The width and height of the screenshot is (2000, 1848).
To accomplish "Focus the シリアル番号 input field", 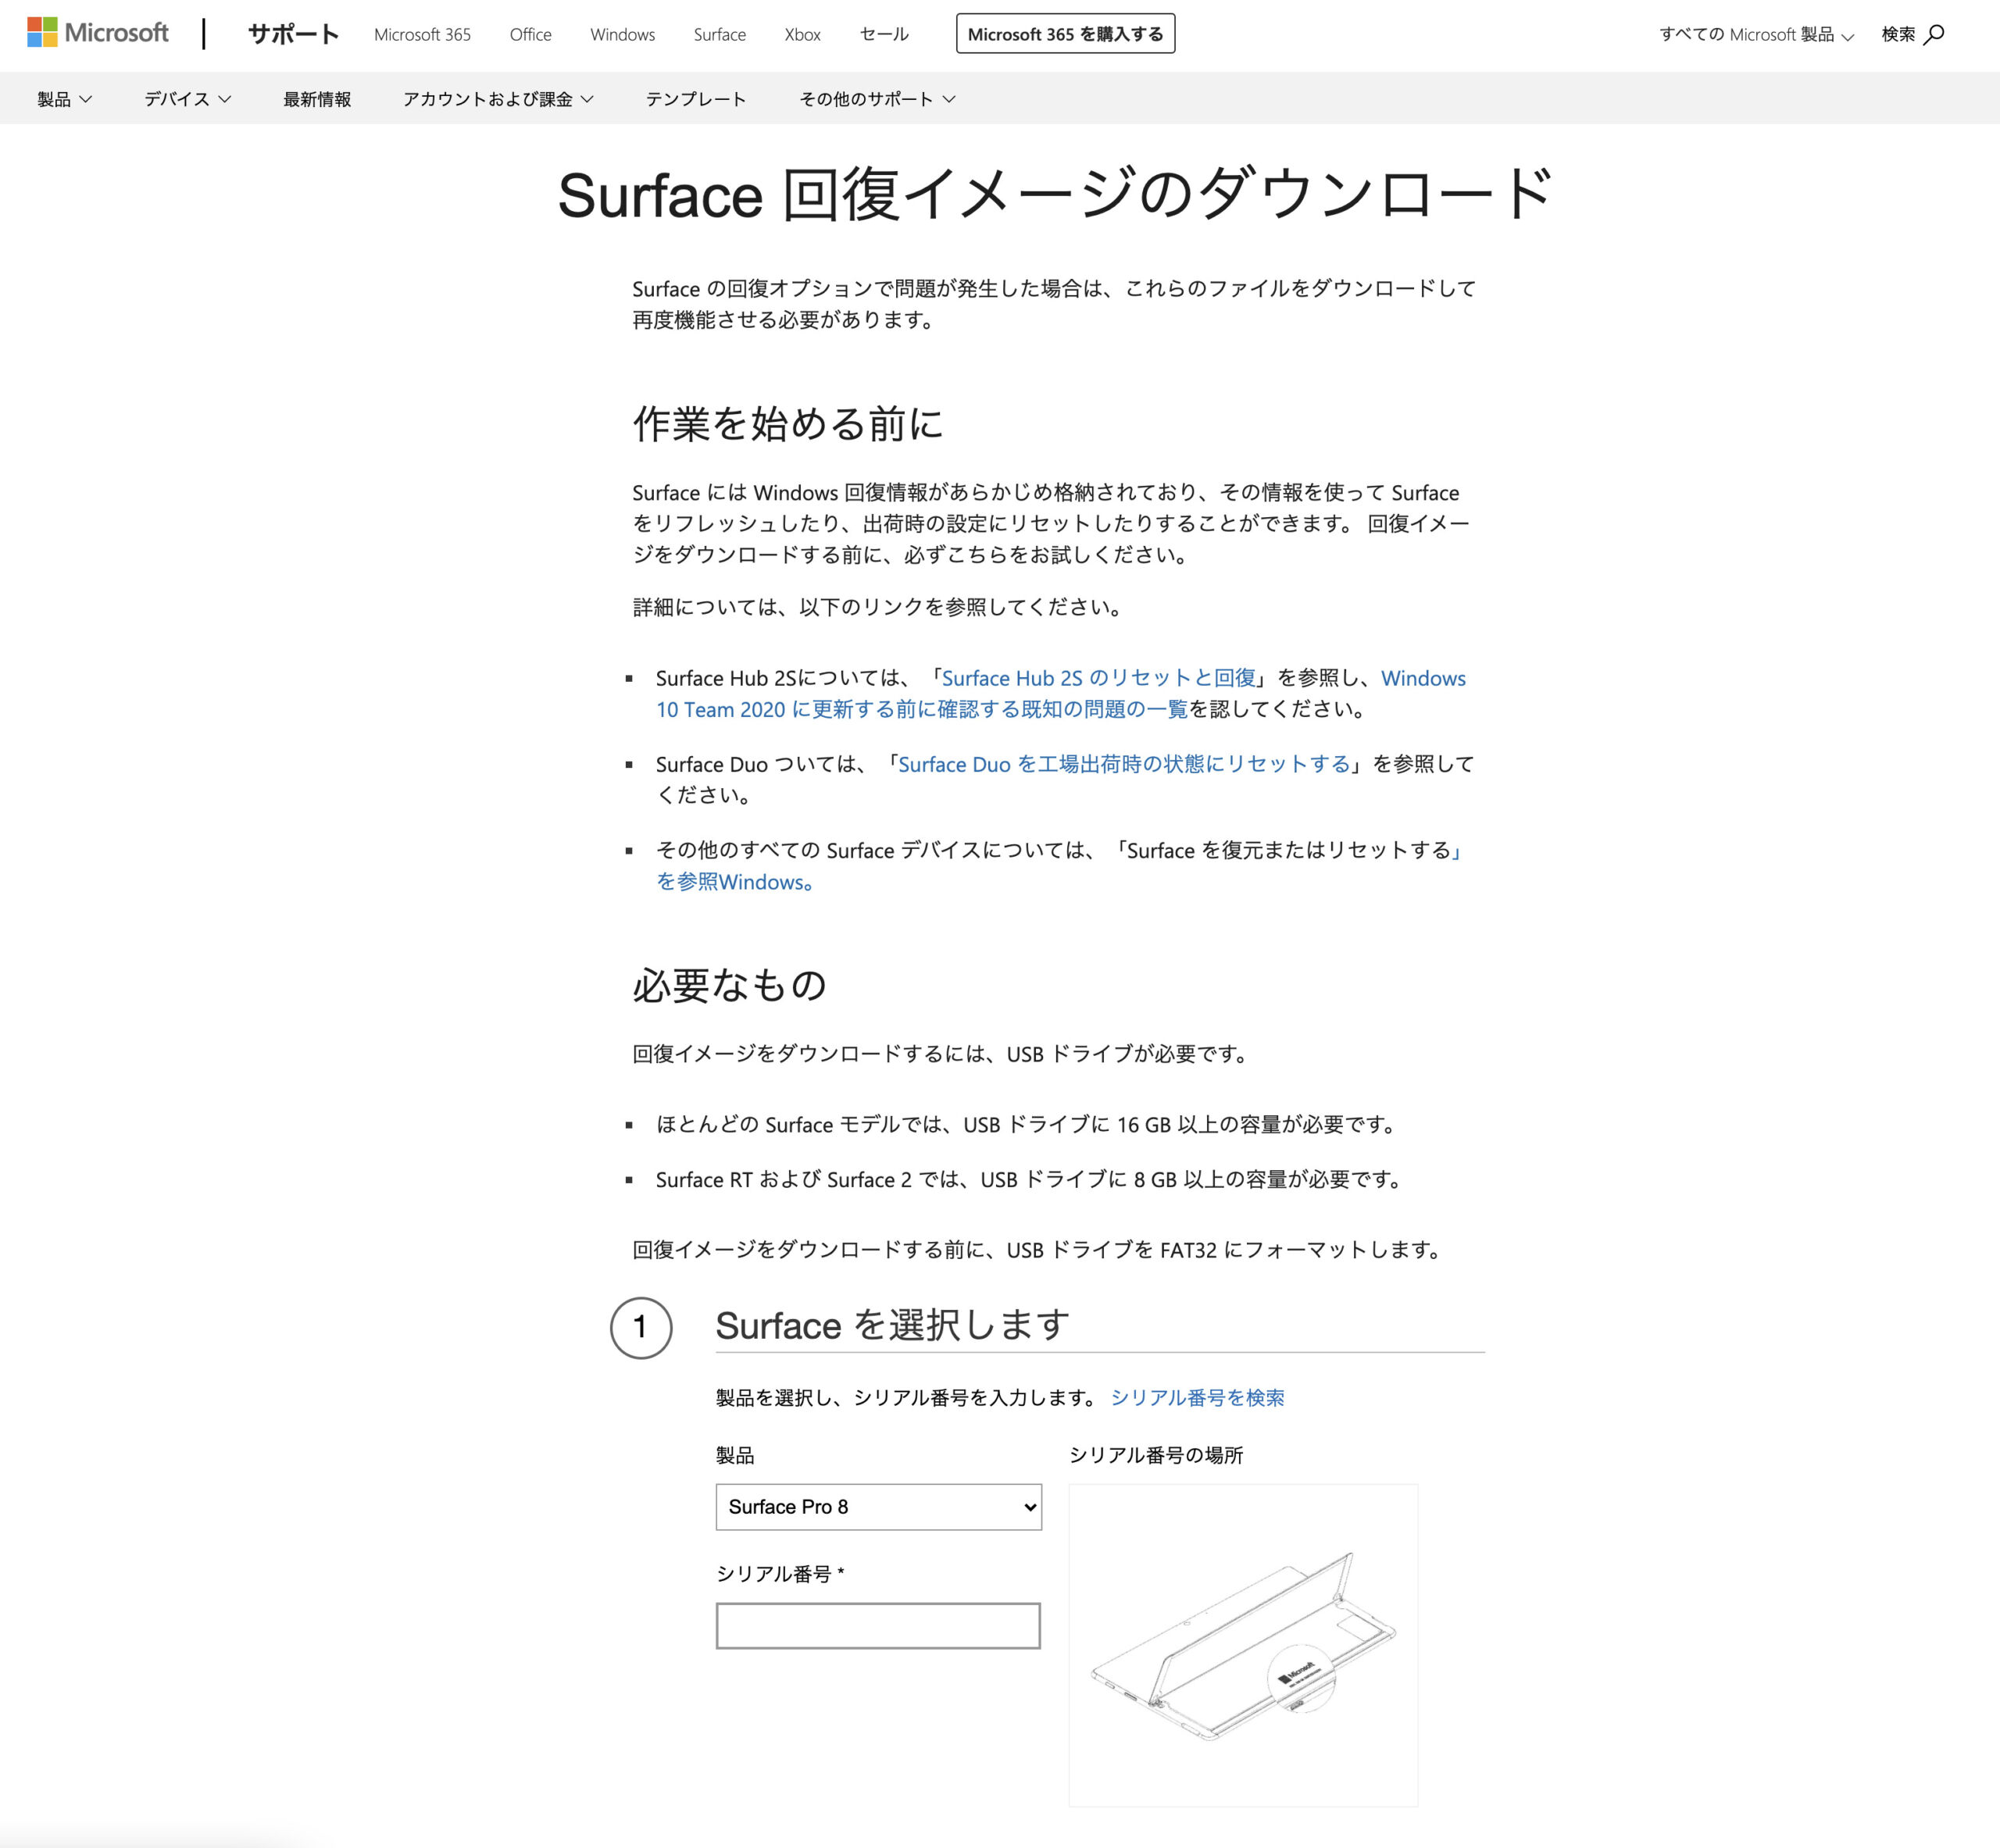I will tap(878, 1625).
